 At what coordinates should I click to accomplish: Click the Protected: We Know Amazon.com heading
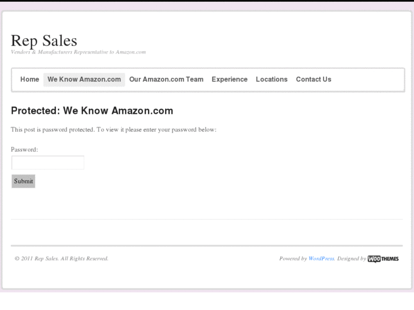pyautogui.click(x=92, y=111)
